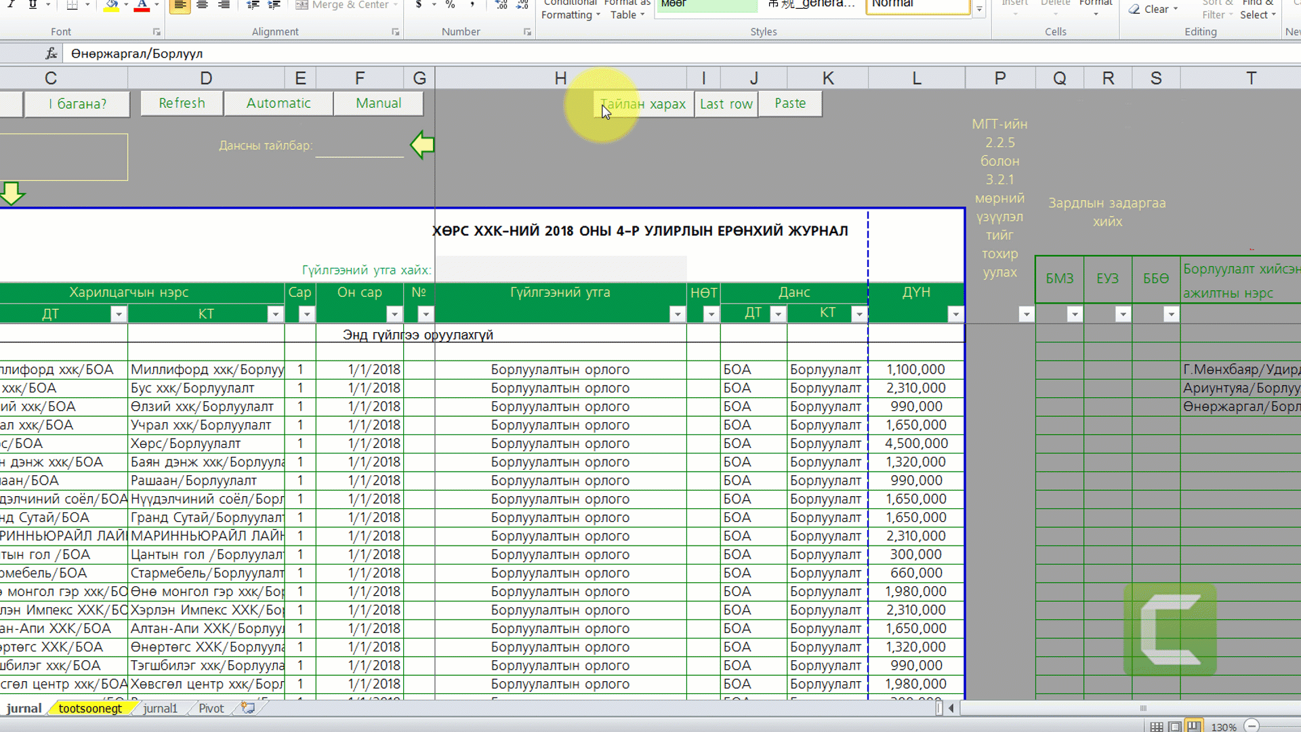
Task: Toggle Page Break Preview view button
Action: click(x=1193, y=727)
